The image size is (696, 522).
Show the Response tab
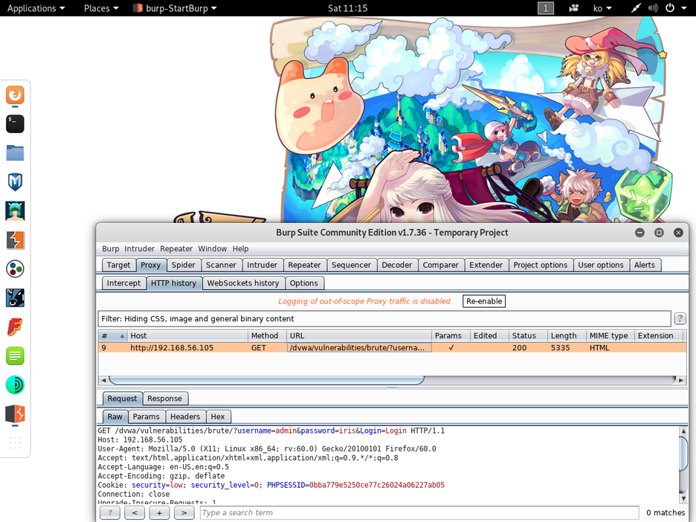click(164, 399)
